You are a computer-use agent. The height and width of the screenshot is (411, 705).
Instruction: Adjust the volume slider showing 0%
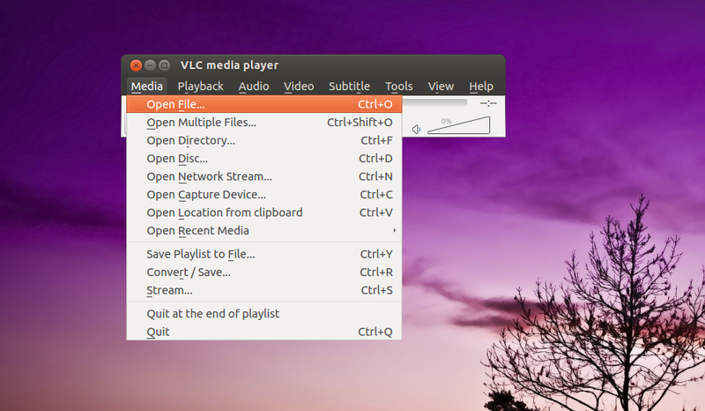pyautogui.click(x=458, y=124)
